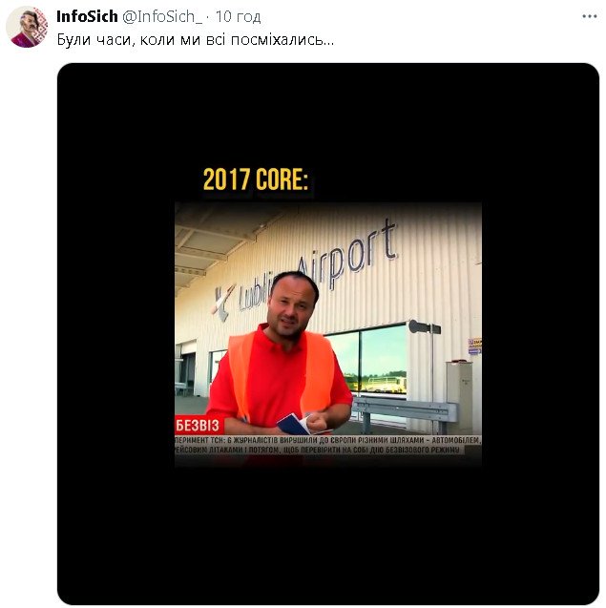Open the InfoSich profile avatar

click(x=27, y=28)
